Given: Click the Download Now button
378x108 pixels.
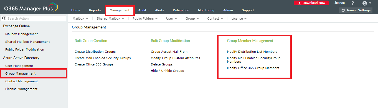Looking at the screenshot, I should tap(311, 3).
